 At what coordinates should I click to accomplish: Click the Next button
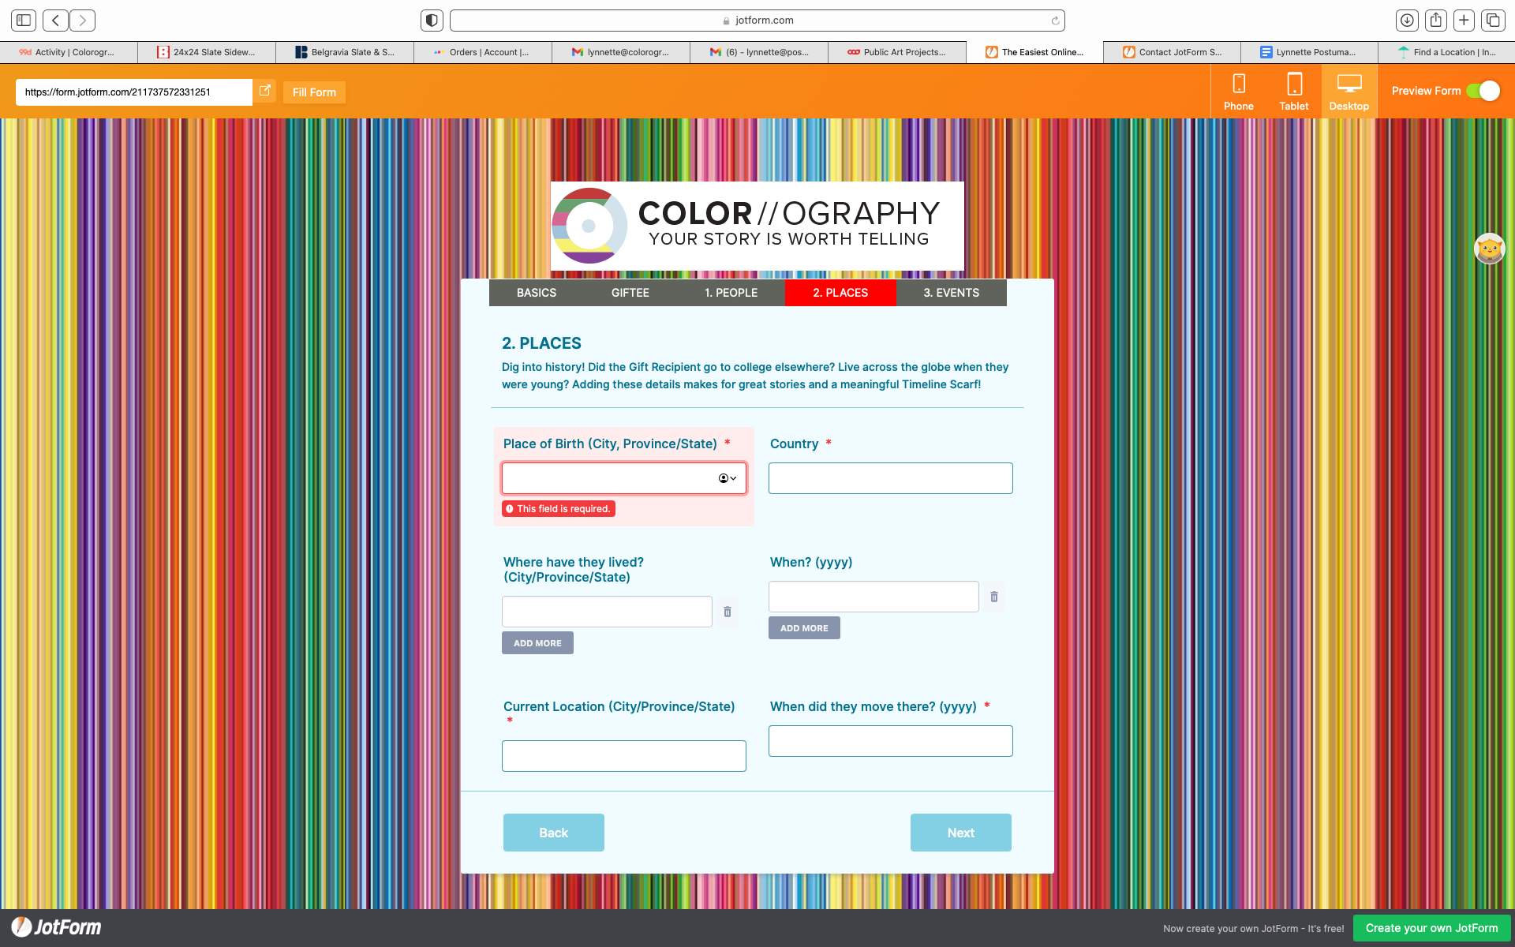coord(960,833)
